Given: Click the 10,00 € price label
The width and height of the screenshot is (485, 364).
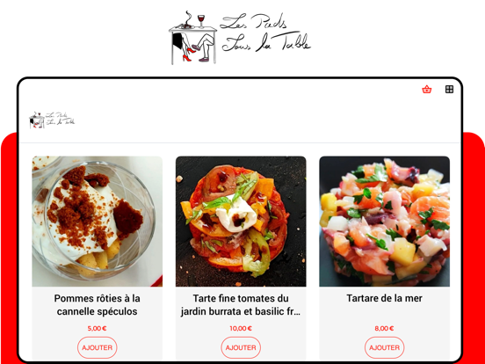Looking at the screenshot, I should (241, 329).
